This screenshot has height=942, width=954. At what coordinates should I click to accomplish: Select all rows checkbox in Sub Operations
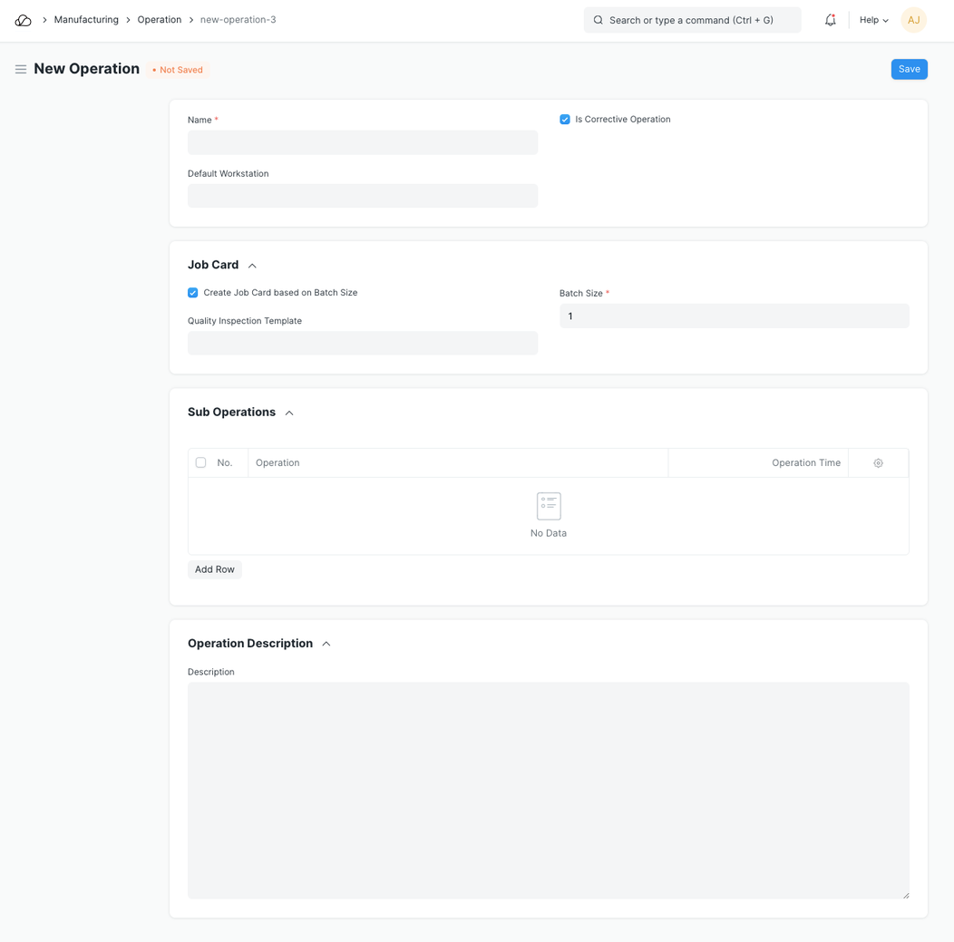[201, 462]
